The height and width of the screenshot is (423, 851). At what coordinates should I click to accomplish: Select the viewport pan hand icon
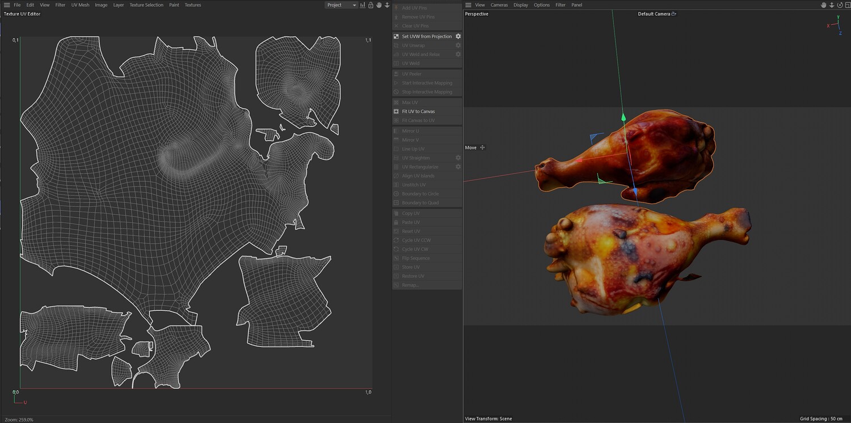824,5
